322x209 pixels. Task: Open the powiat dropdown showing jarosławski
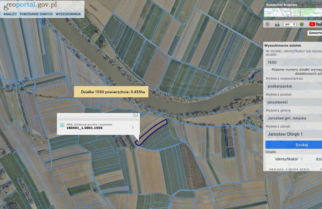click(293, 102)
